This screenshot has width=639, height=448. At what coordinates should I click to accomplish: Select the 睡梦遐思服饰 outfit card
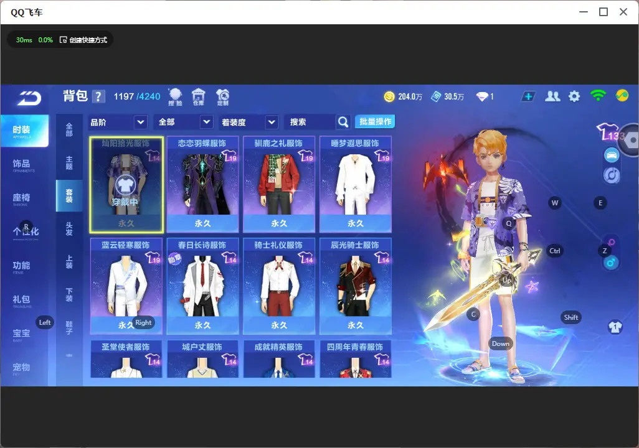(356, 185)
